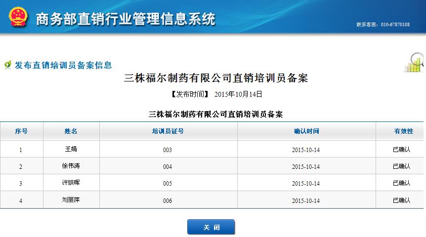Click the 姓名 column header
Image resolution: width=426 pixels, height=237 pixels.
[71, 131]
